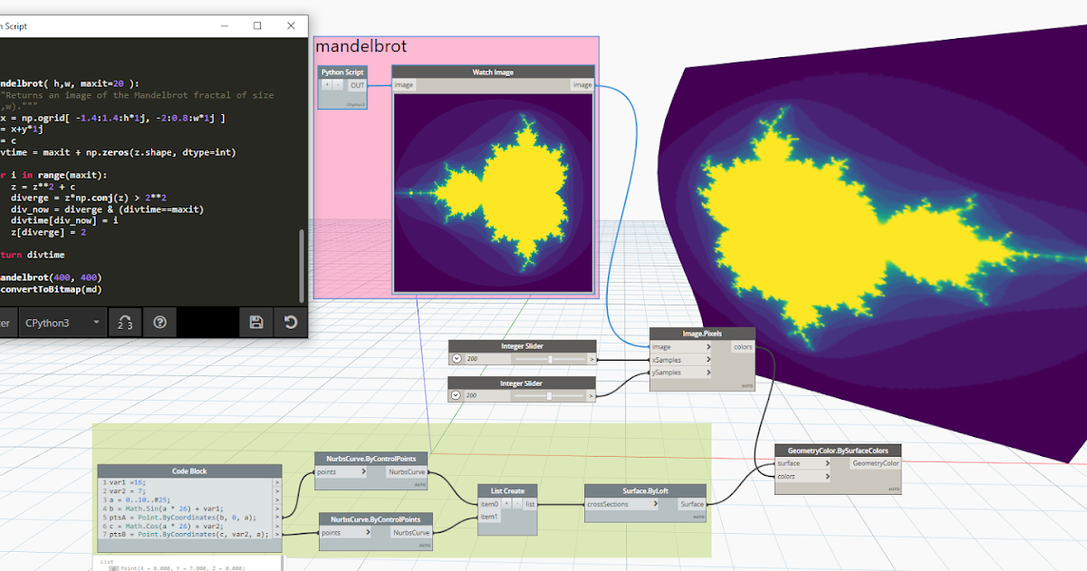Expand the xSamples port options on Image.Pixels

(709, 359)
